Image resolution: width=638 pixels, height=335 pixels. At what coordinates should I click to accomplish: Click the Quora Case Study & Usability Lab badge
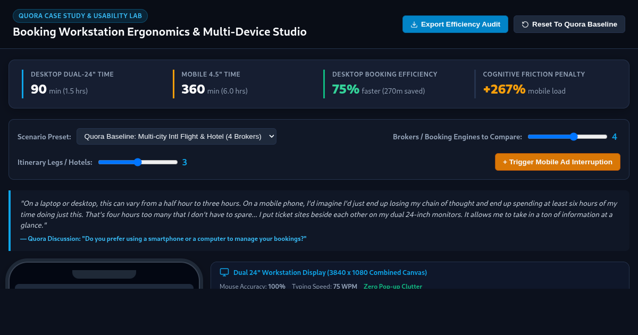(x=80, y=16)
